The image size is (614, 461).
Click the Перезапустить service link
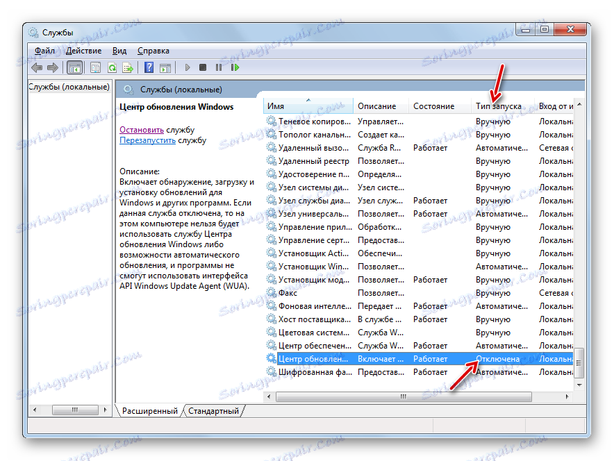tap(147, 140)
